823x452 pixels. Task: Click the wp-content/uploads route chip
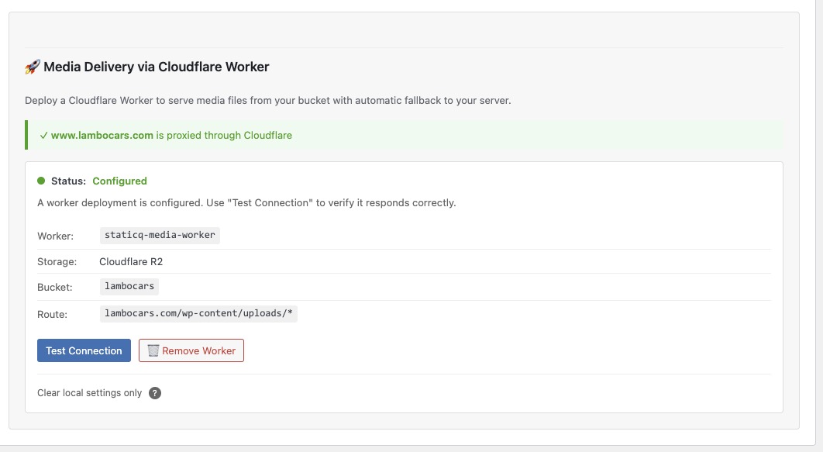(200, 313)
